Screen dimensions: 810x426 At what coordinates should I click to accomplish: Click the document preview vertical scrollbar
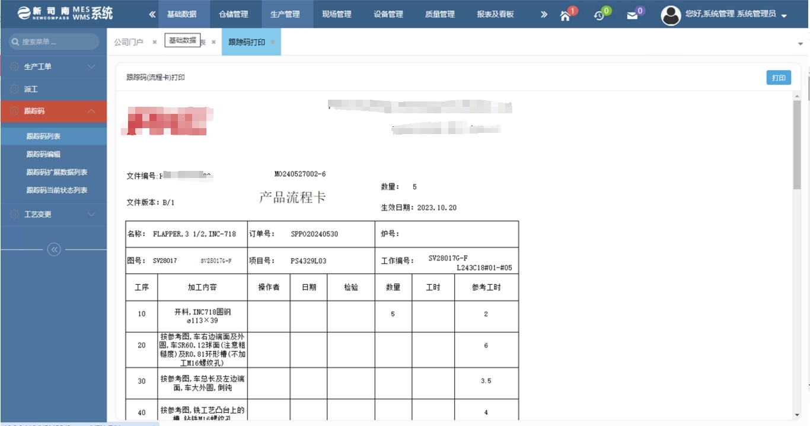pos(797,145)
